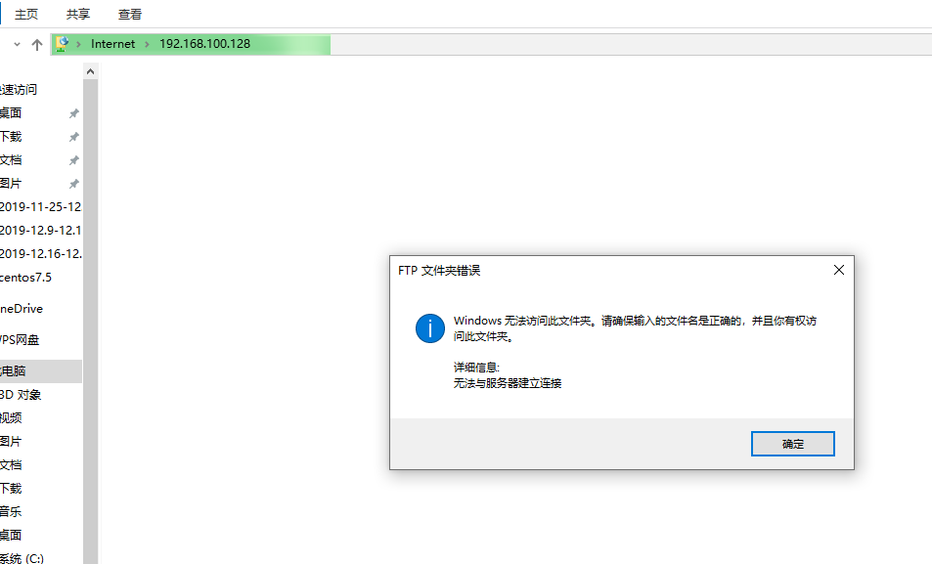Click the network location icon in address bar
932x564 pixels.
point(62,44)
